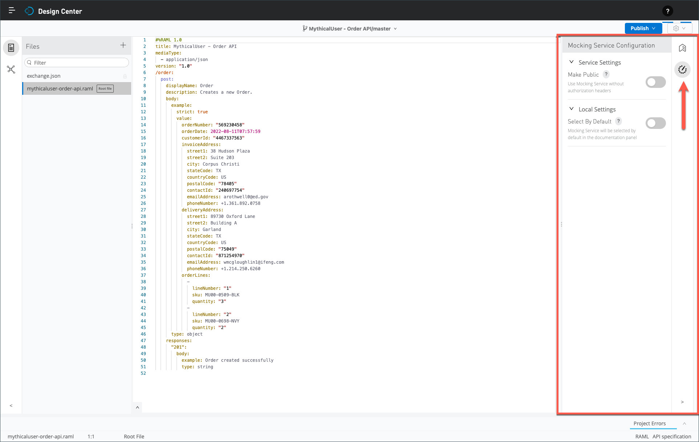Collapse the Service Settings section

point(571,62)
